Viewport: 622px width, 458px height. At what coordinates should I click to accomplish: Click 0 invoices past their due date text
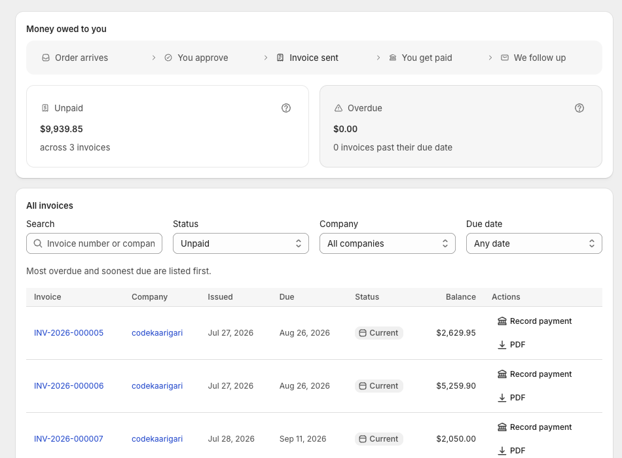point(393,147)
